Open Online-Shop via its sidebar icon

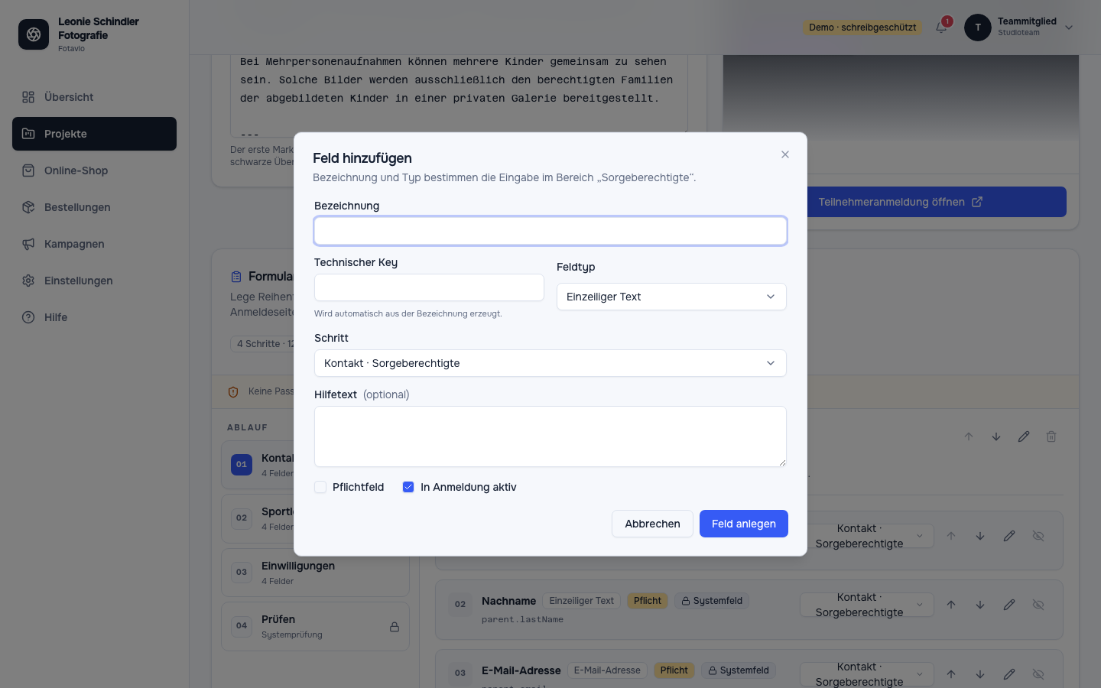coord(28,170)
